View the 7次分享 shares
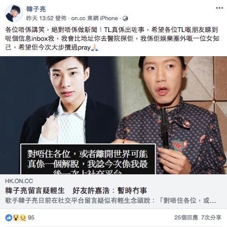Viewport: 227px width, 227px height. click(211, 218)
